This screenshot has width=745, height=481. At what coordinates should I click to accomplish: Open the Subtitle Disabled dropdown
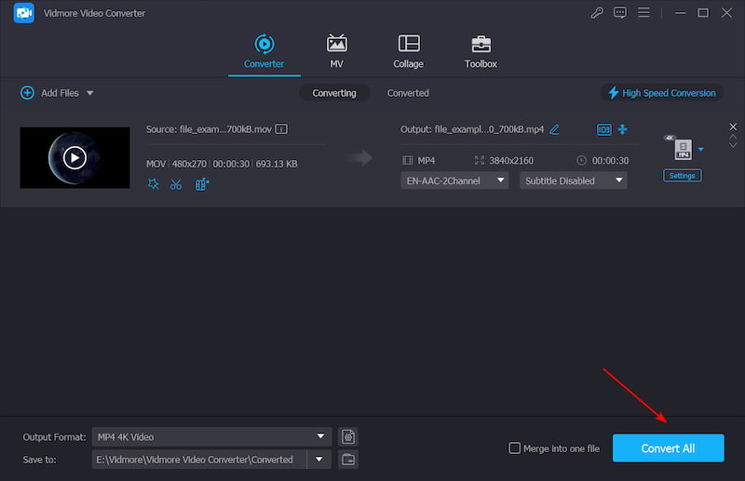pos(573,180)
